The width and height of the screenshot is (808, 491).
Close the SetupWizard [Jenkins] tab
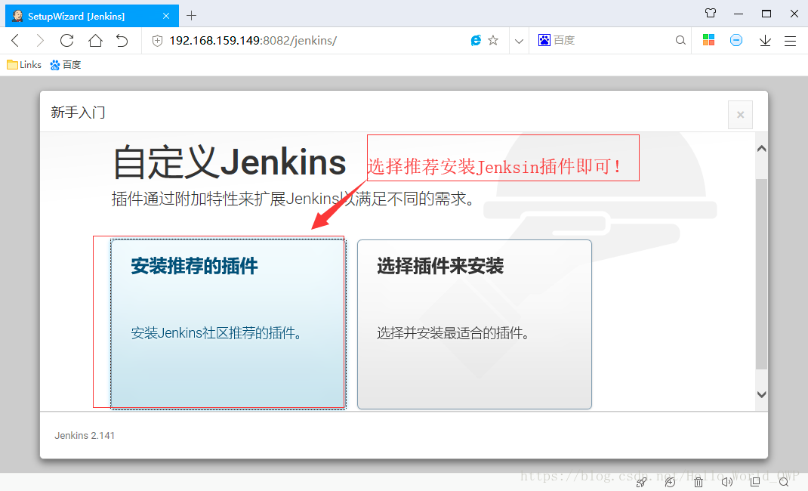(x=166, y=16)
